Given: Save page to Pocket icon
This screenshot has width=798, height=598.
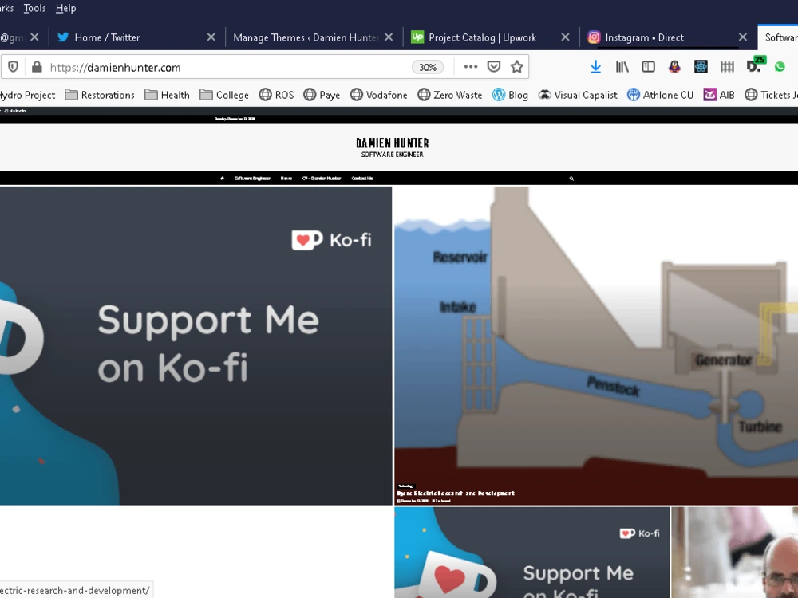Looking at the screenshot, I should (494, 67).
